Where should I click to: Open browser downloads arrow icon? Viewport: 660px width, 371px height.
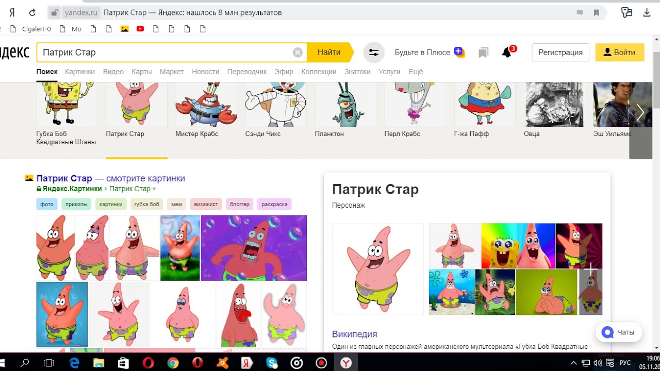tap(647, 13)
